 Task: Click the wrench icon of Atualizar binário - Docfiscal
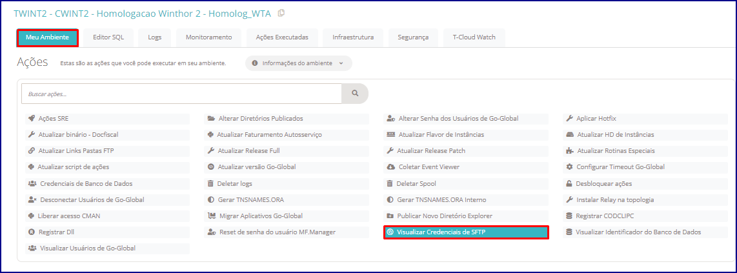point(32,135)
